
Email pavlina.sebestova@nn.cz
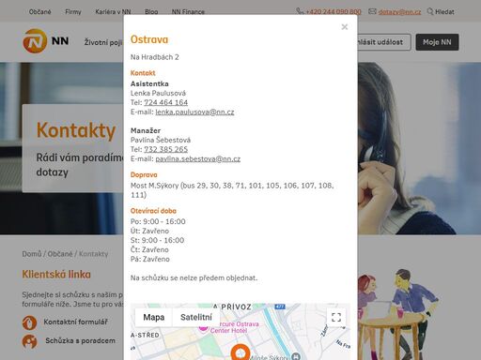(x=198, y=158)
